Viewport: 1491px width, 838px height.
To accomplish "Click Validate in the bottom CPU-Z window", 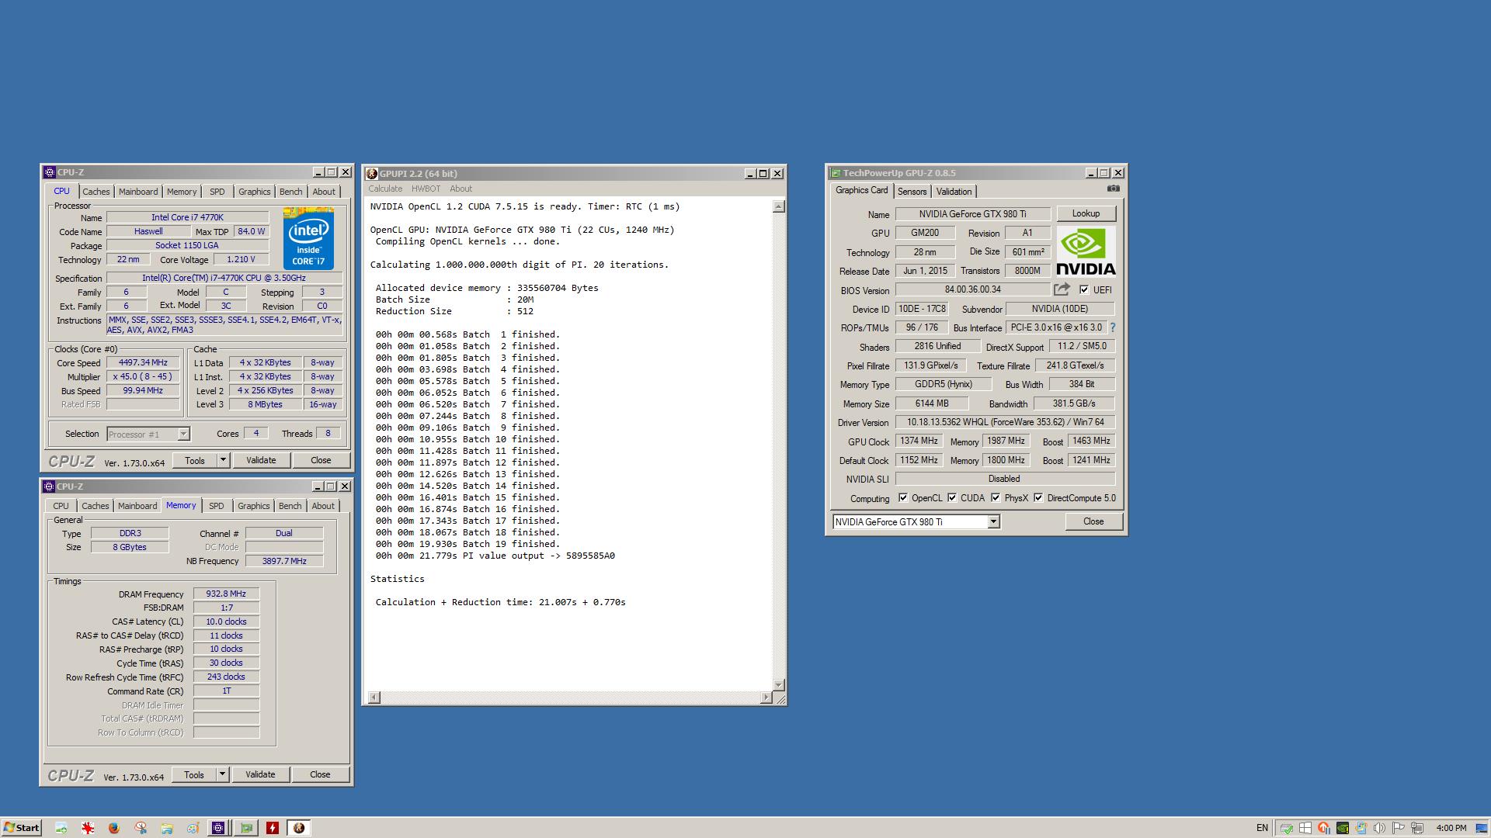I will pos(260,774).
